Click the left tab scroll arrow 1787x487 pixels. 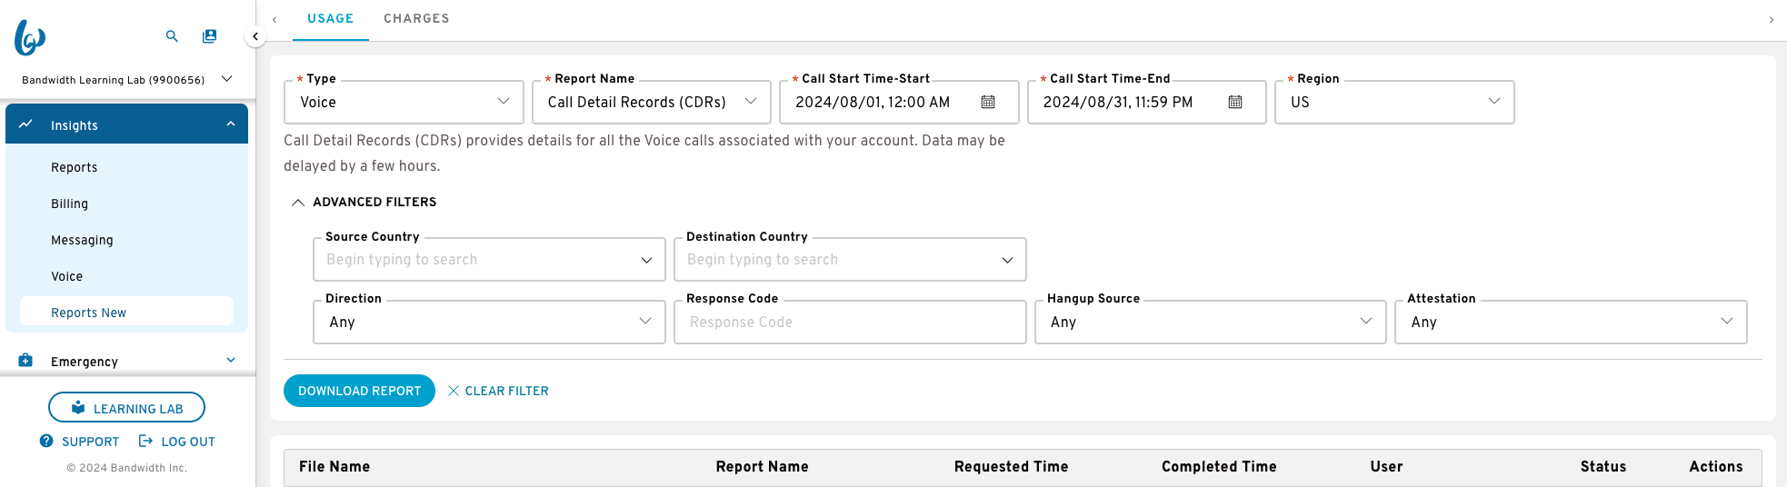[x=275, y=19]
